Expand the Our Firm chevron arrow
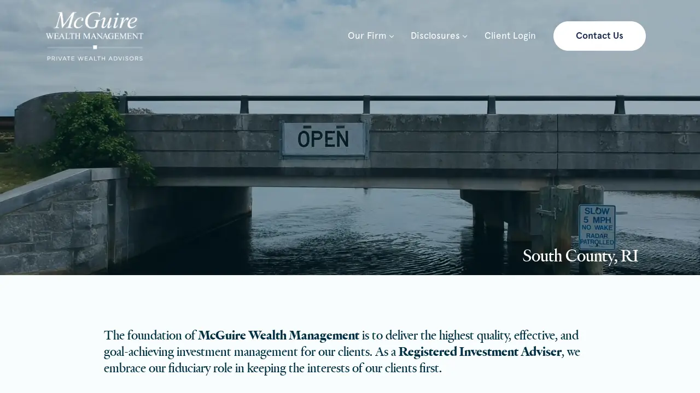The image size is (700, 393). (392, 37)
